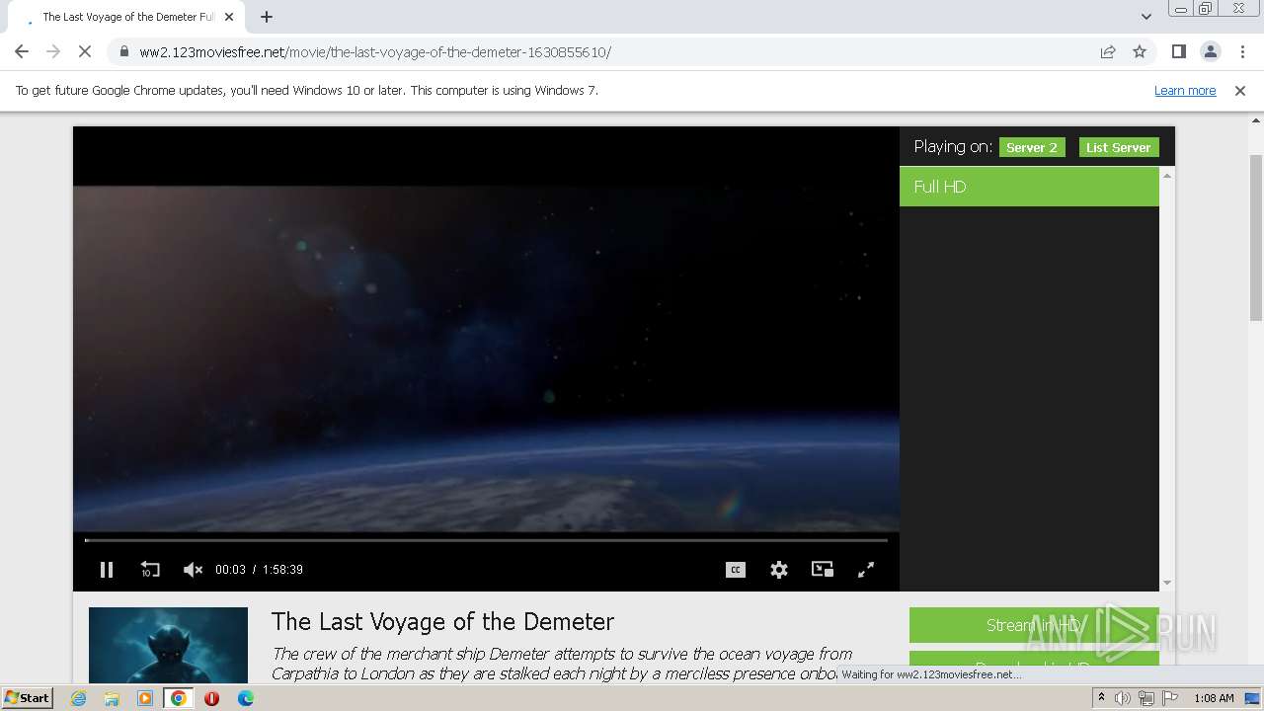
Task: View site information lock icon
Action: [123, 52]
